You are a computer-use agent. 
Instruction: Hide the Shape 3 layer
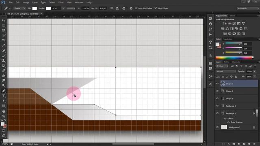(x=217, y=84)
